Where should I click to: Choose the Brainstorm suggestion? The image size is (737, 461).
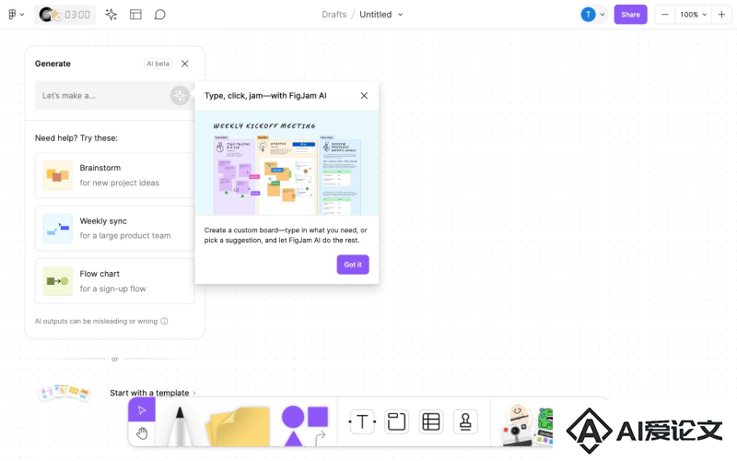pyautogui.click(x=114, y=175)
